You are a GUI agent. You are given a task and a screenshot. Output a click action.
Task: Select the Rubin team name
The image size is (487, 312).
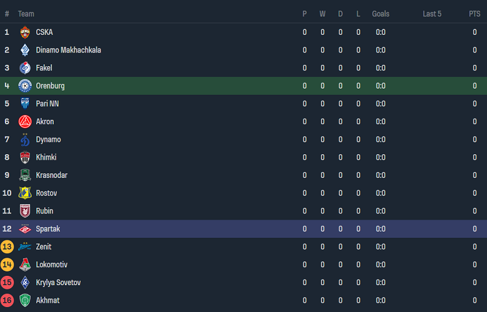[44, 211]
